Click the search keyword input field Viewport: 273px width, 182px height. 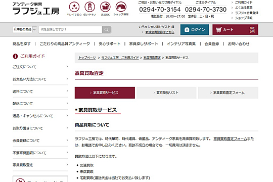70,30
